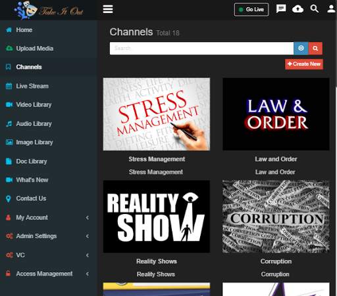Screen dimensions: 337x296
Task: Click the Take It Out logo
Action: click(x=49, y=10)
